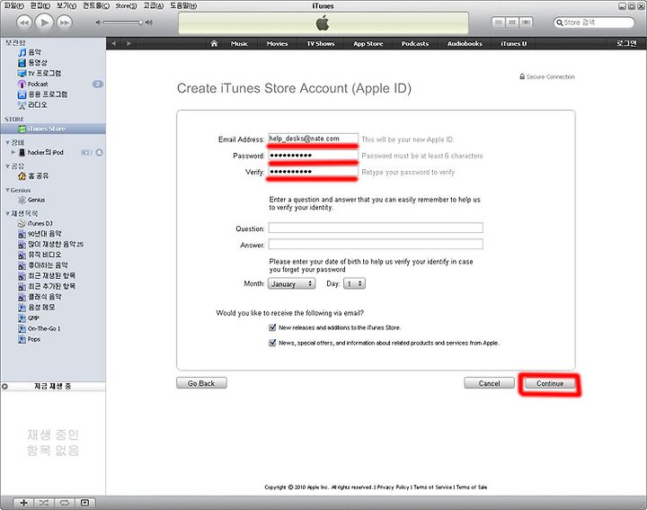
Task: Open the 보기 View menu
Action: (66, 5)
